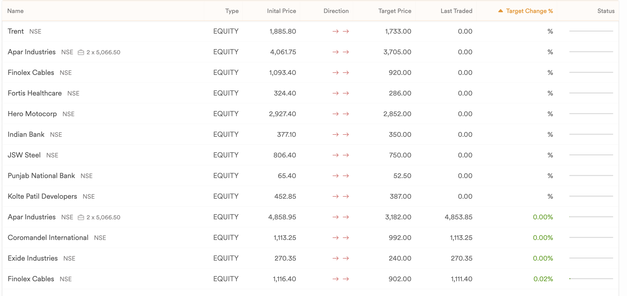Select target price 3,705.00
This screenshot has width=627, height=296.
click(x=397, y=52)
